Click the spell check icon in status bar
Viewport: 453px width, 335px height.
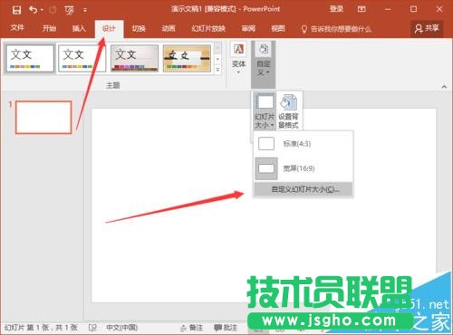click(x=92, y=328)
